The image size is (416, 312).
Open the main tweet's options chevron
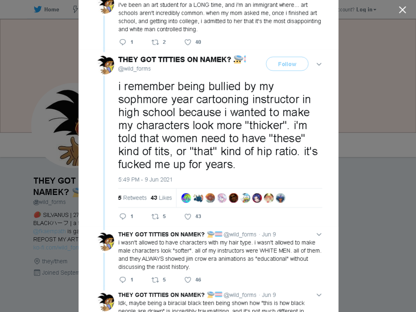click(x=319, y=64)
